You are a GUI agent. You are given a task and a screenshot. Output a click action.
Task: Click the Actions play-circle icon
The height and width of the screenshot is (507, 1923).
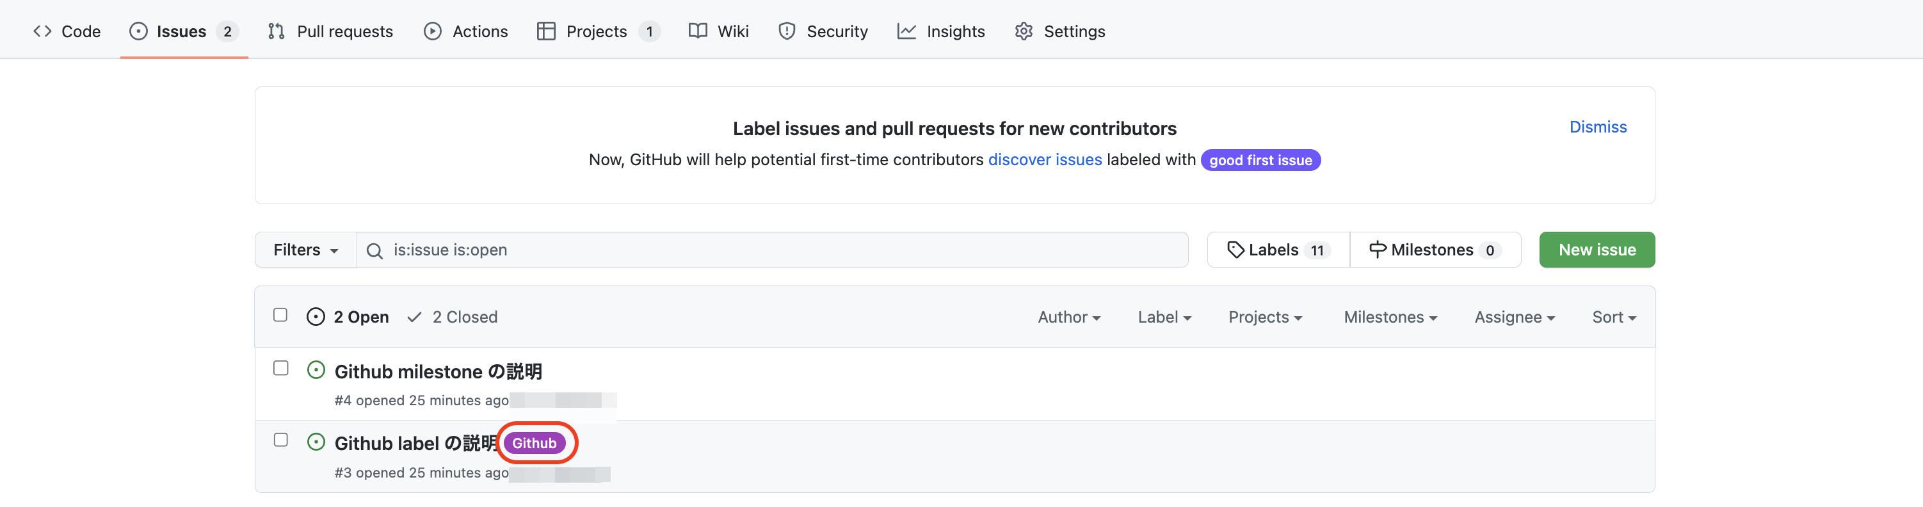[432, 31]
